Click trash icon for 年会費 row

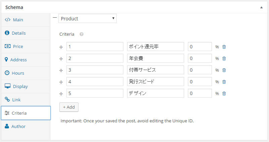click(x=224, y=58)
